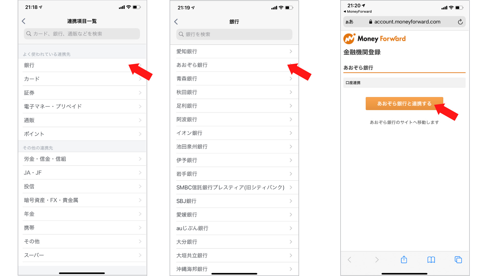Expand 愛知銀行 row chevron
492x276 pixels.
pyautogui.click(x=291, y=51)
